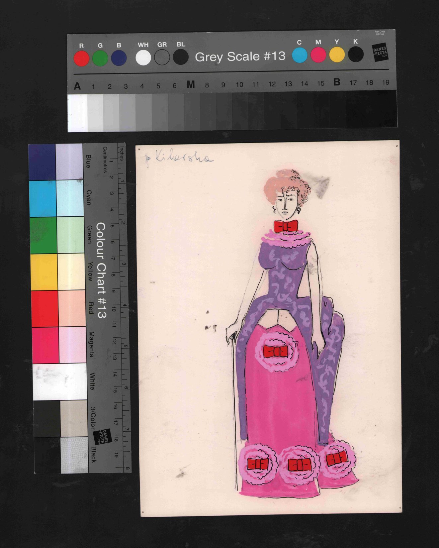Image resolution: width=439 pixels, height=548 pixels.
Task: Pick the yellow Y circle
Action: pos(337,55)
